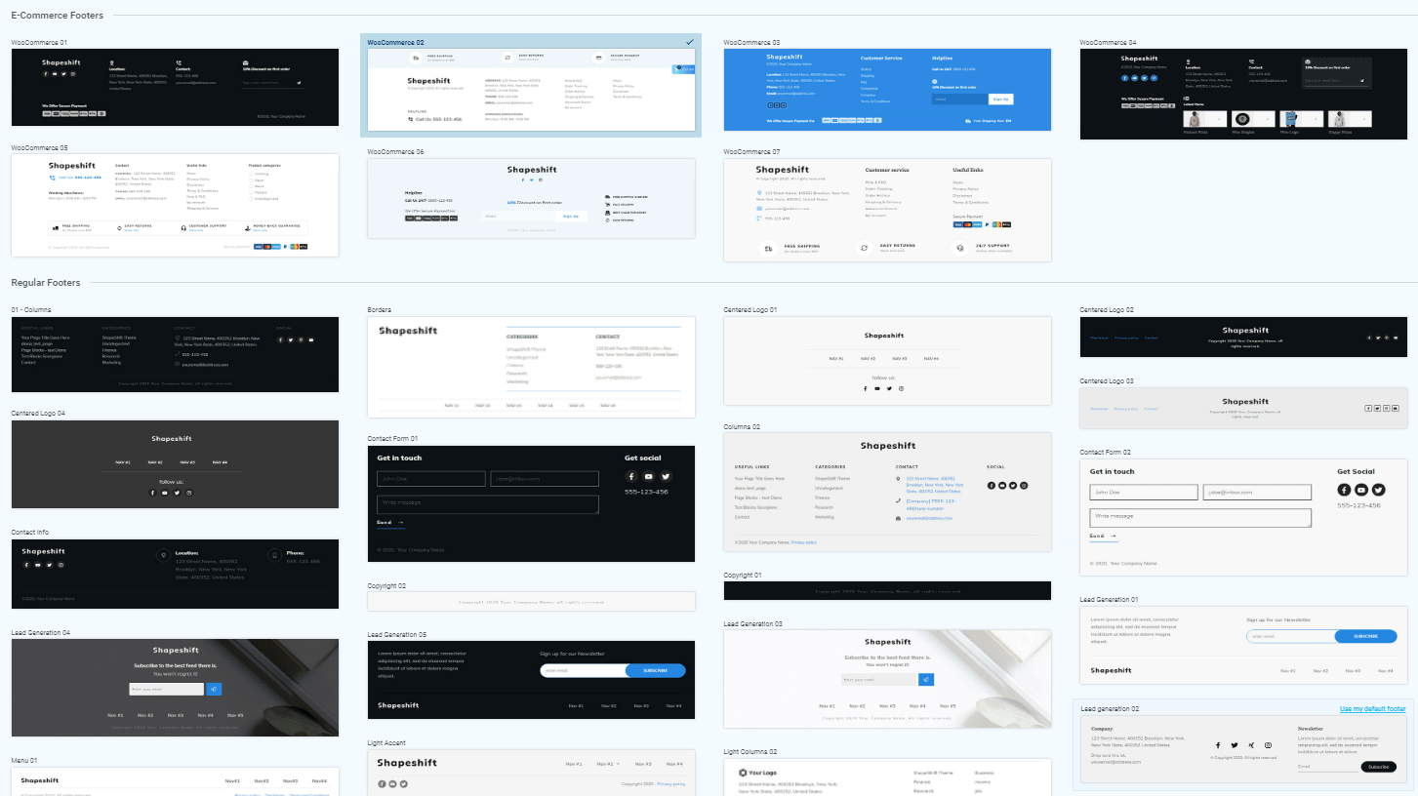Click the 'Use my default footer' link
The width and height of the screenshot is (1418, 796).
click(1372, 708)
